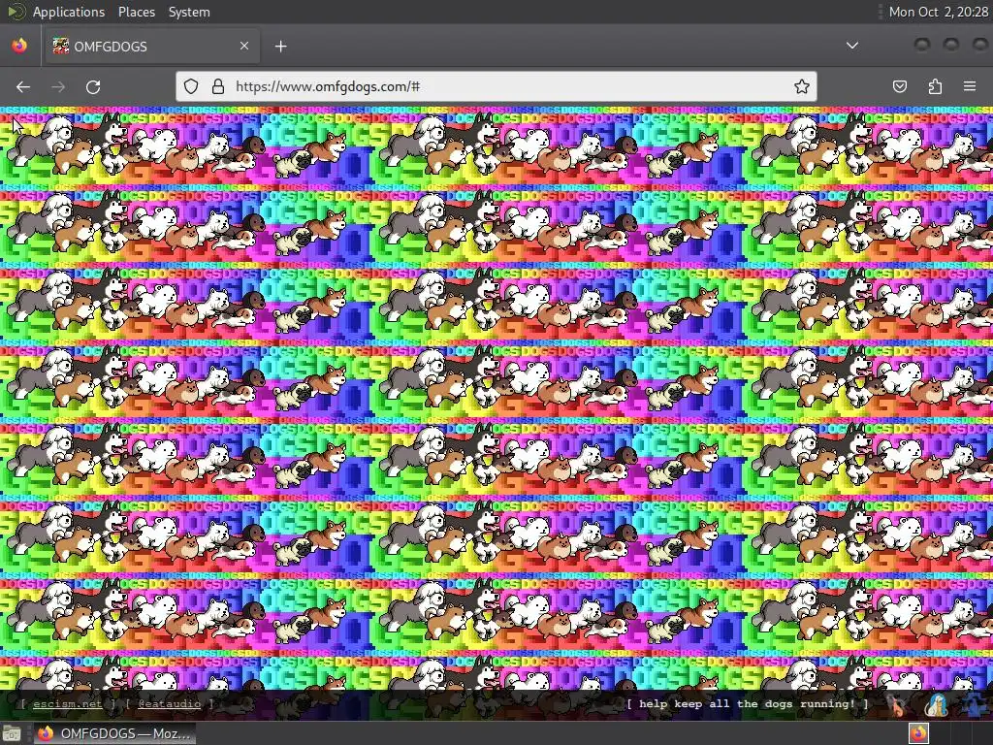Open the Applications menu
Screen dimensions: 993x745
(69, 12)
